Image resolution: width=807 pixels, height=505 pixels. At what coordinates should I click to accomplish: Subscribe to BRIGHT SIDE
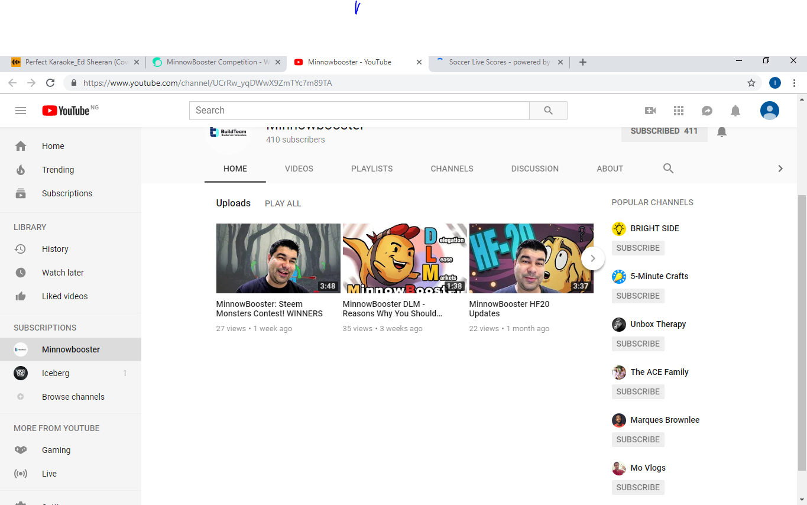coord(638,248)
